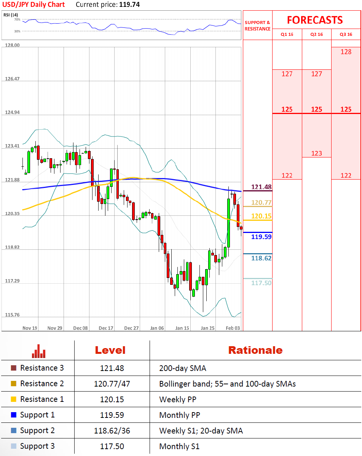This screenshot has height=456, width=362.
Task: Click the 115.76 price axis label
Action: tap(13, 315)
